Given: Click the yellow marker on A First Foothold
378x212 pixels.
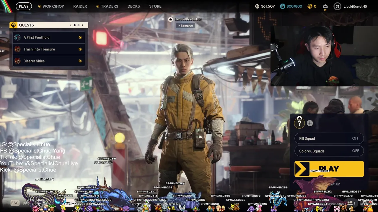Looking at the screenshot, I should pyautogui.click(x=80, y=37).
